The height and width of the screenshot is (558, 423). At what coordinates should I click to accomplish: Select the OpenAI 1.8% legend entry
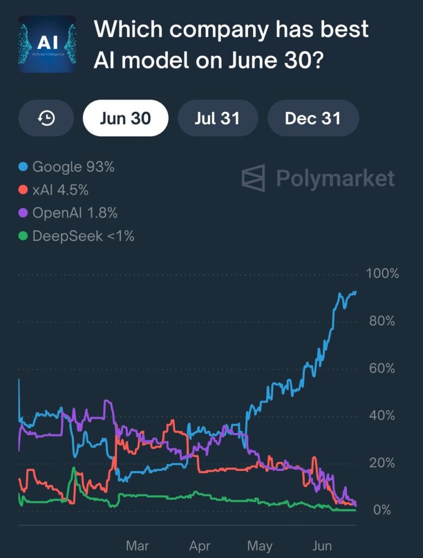[x=75, y=213]
